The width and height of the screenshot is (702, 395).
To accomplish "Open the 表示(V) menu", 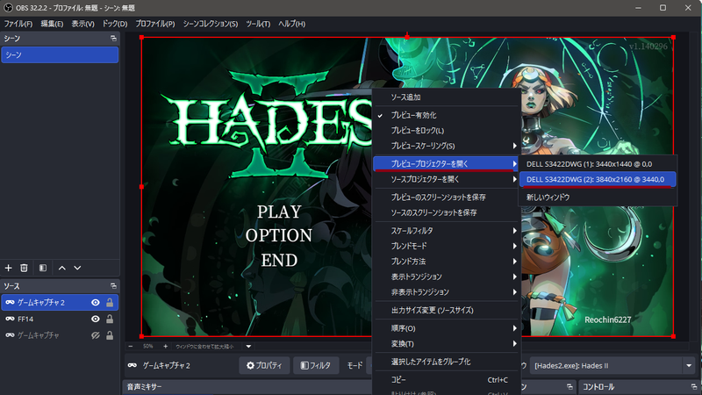I will pos(82,24).
